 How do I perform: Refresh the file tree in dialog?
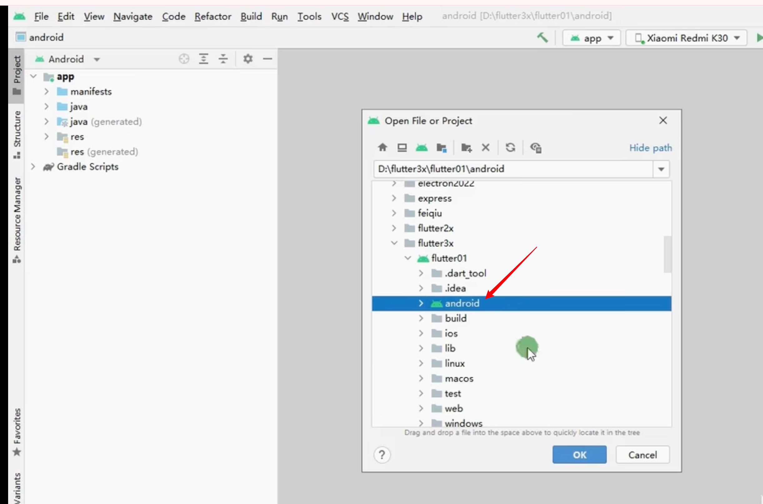click(510, 148)
